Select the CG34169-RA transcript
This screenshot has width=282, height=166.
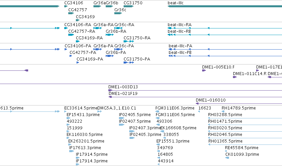tap(78, 41)
